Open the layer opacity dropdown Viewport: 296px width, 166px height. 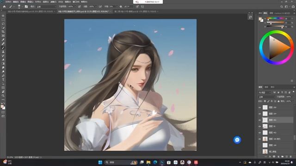pyautogui.click(x=293, y=97)
